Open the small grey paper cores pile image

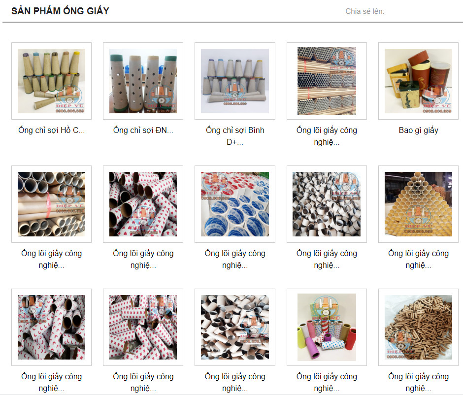(327, 204)
